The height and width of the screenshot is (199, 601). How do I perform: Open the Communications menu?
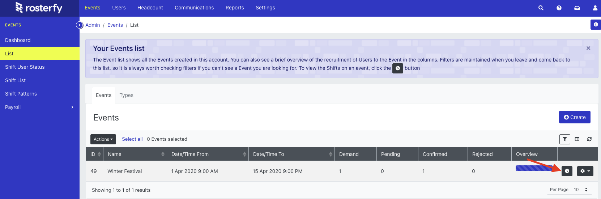coord(194,8)
